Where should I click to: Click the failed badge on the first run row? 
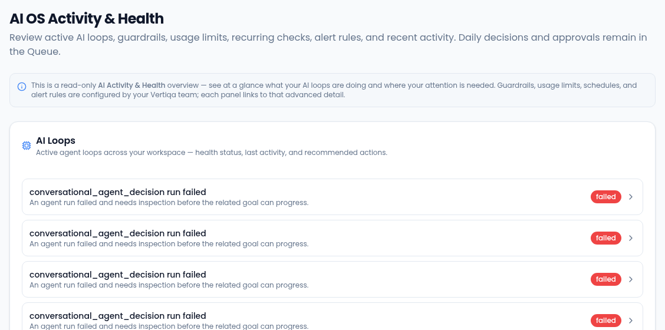(x=605, y=197)
